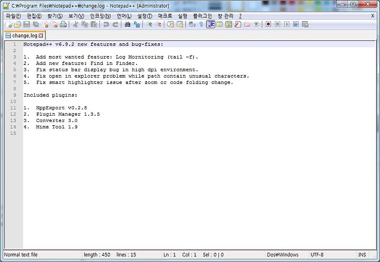Create a new file with toolbar icon
380x262 pixels.
(9, 24)
